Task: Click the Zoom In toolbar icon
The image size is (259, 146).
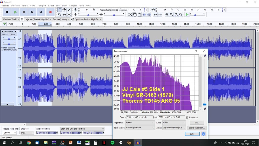Action: click(167, 14)
